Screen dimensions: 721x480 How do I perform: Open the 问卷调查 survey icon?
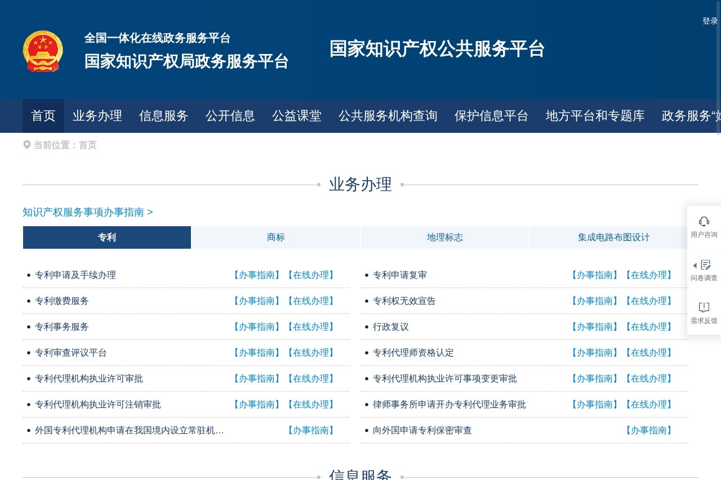pos(705,264)
